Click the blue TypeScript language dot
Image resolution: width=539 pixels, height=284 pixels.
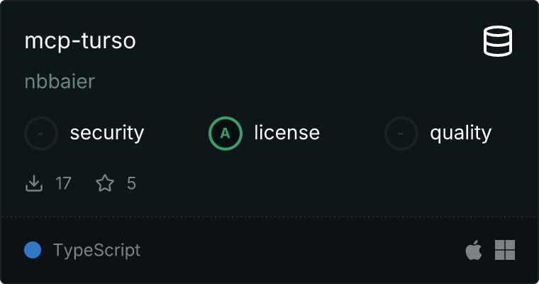32,250
